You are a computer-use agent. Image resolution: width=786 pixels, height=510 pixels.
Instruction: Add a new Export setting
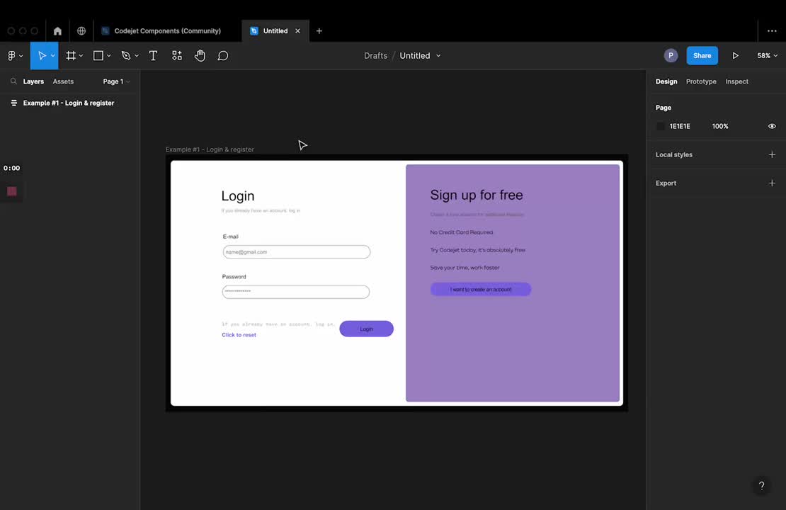click(x=772, y=183)
